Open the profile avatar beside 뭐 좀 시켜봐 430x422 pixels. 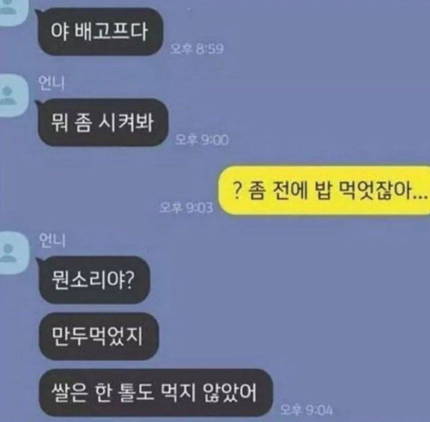(x=14, y=96)
